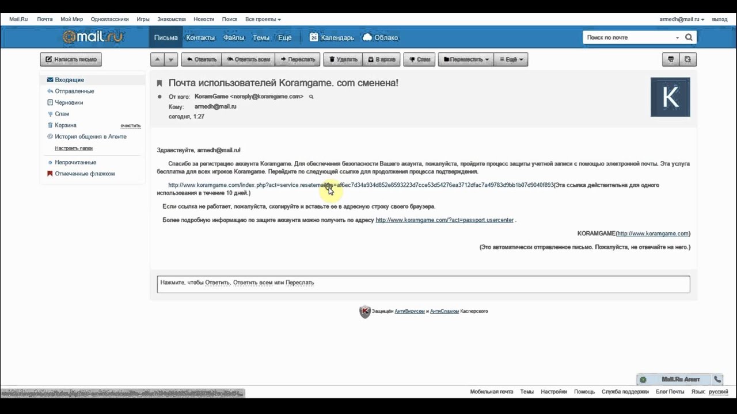Open armedh@mail.ru account dropdown
Image resolution: width=737 pixels, height=414 pixels.
point(682,19)
